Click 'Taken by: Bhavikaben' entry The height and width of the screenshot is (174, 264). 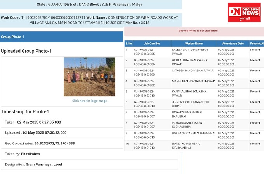[x=23, y=154]
